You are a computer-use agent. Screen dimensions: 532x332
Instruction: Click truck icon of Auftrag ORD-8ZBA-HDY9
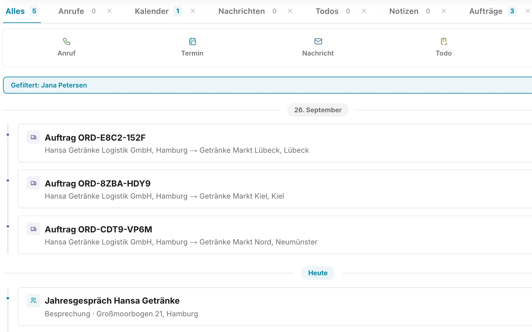(x=33, y=183)
